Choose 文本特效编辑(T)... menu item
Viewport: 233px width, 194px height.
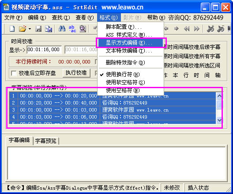pos(131,51)
